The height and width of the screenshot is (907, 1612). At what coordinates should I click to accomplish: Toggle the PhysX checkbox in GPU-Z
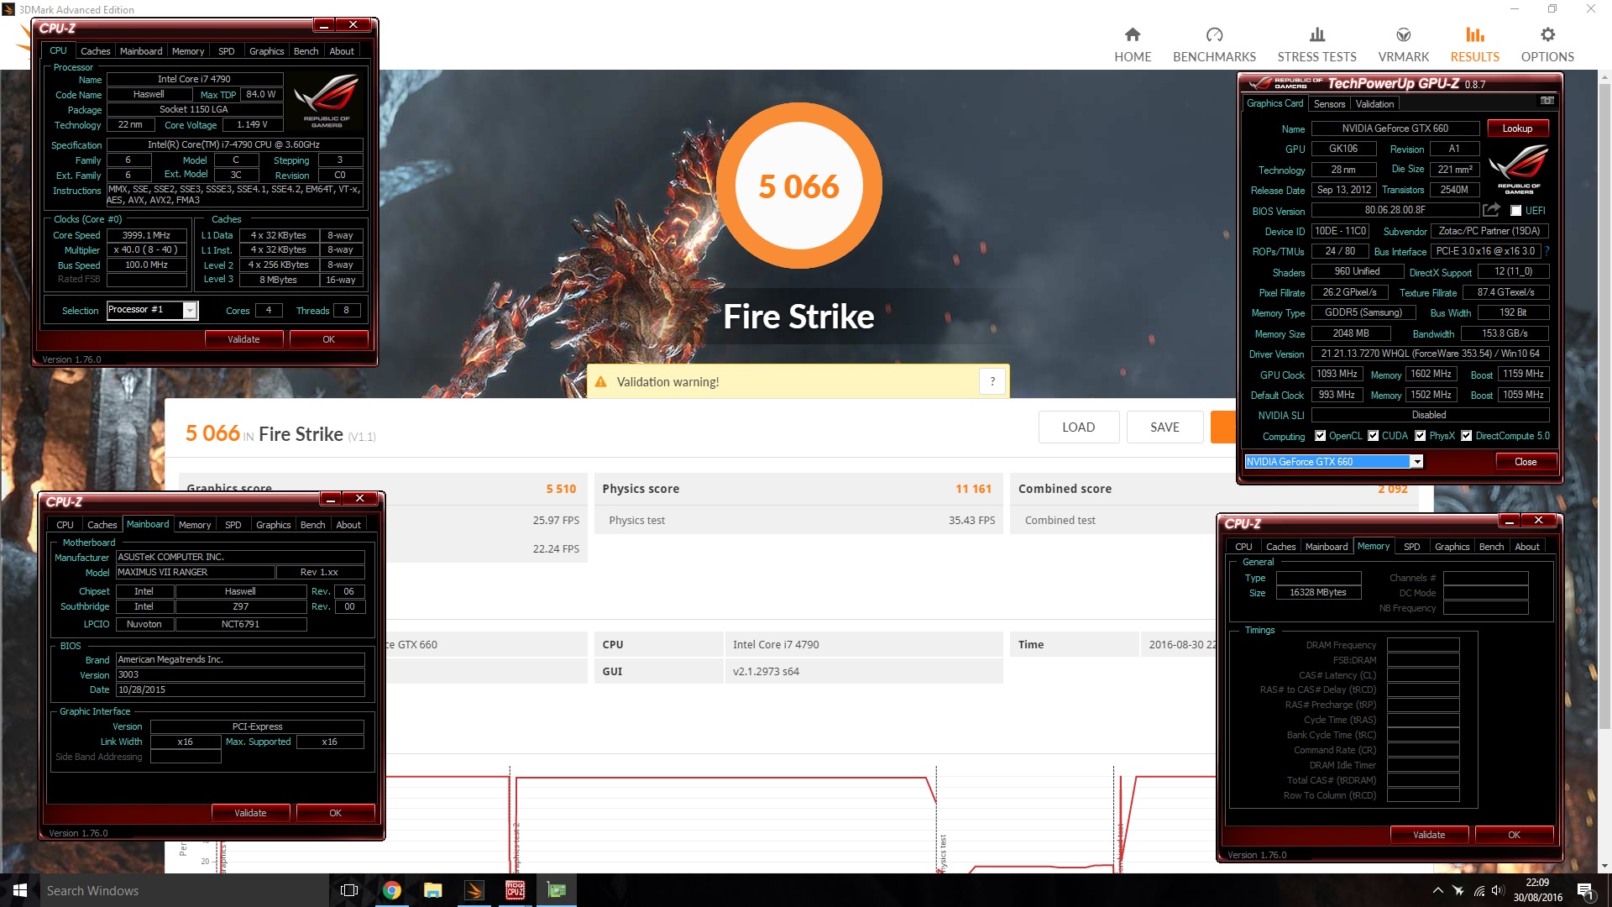(x=1420, y=436)
